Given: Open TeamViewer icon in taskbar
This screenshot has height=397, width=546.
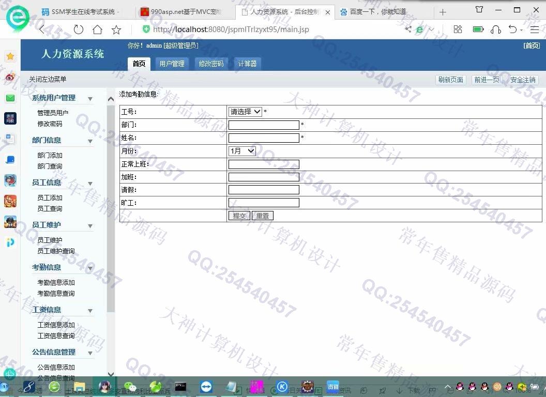Looking at the screenshot, I should click(206, 387).
